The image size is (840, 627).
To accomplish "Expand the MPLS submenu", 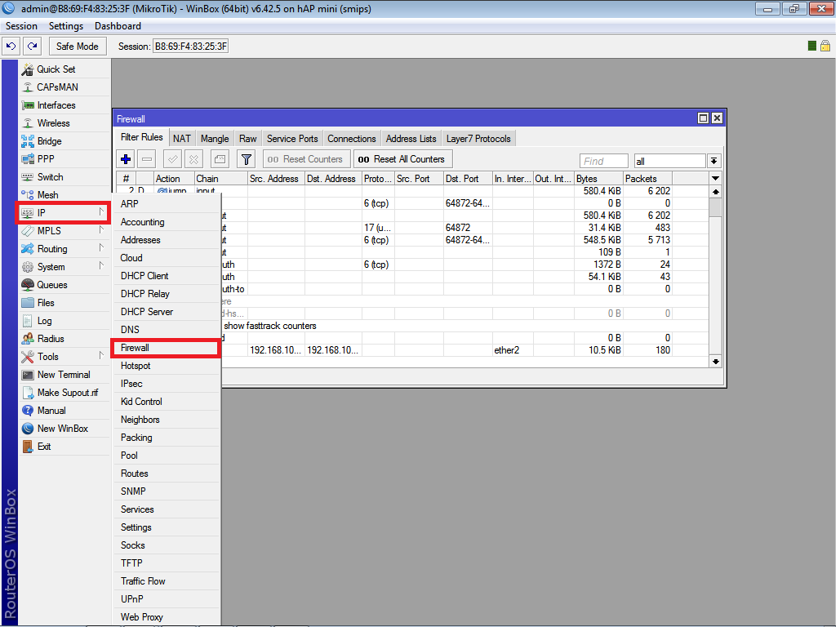I will coord(64,230).
